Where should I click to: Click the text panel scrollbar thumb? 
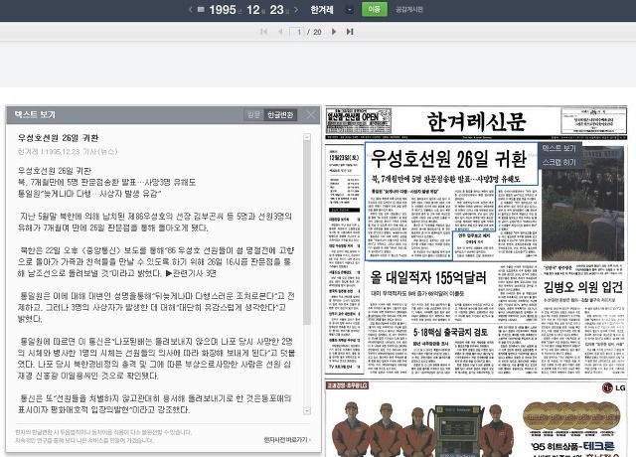(x=307, y=232)
